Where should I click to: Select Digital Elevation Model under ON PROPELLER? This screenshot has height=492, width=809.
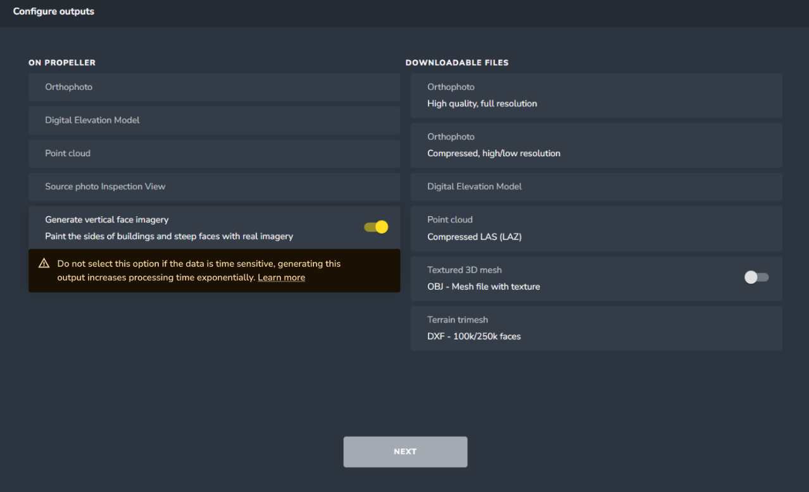213,120
